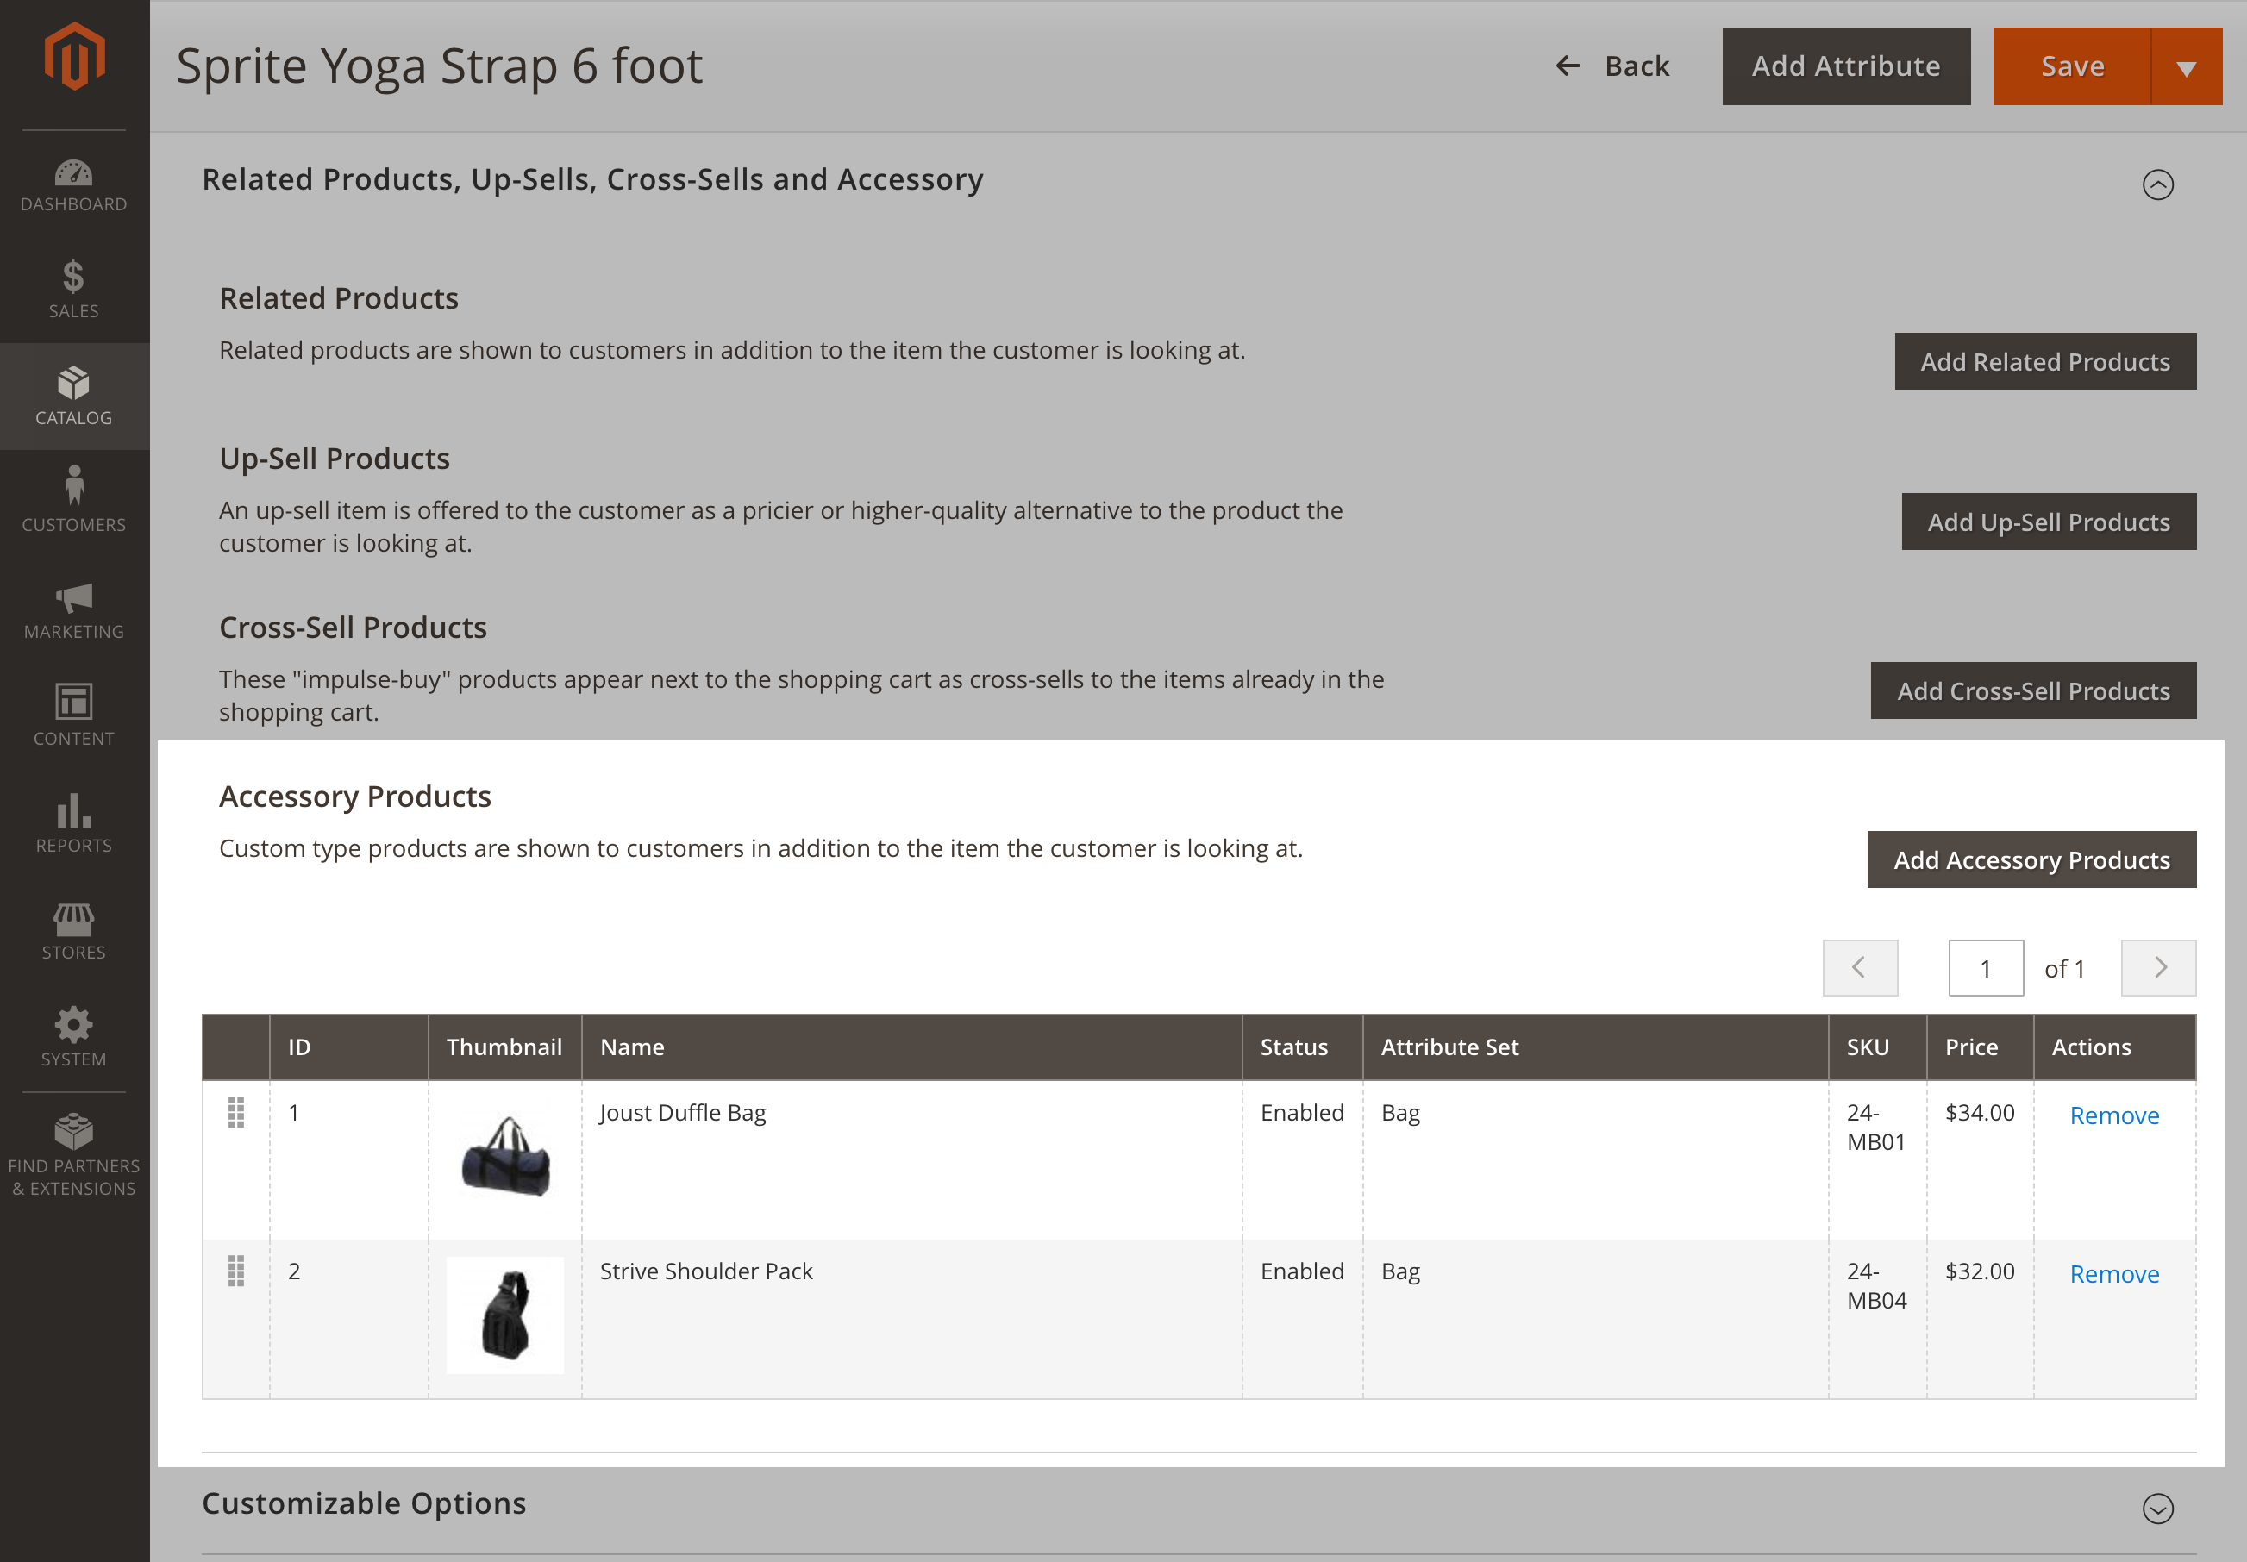Click Add Accessory Products button

2031,857
